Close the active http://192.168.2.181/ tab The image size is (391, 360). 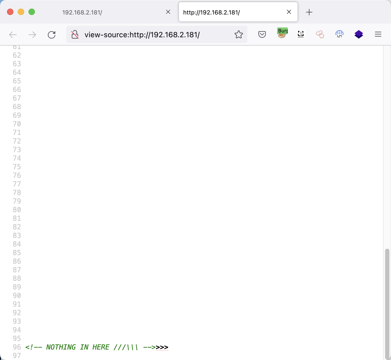289,12
